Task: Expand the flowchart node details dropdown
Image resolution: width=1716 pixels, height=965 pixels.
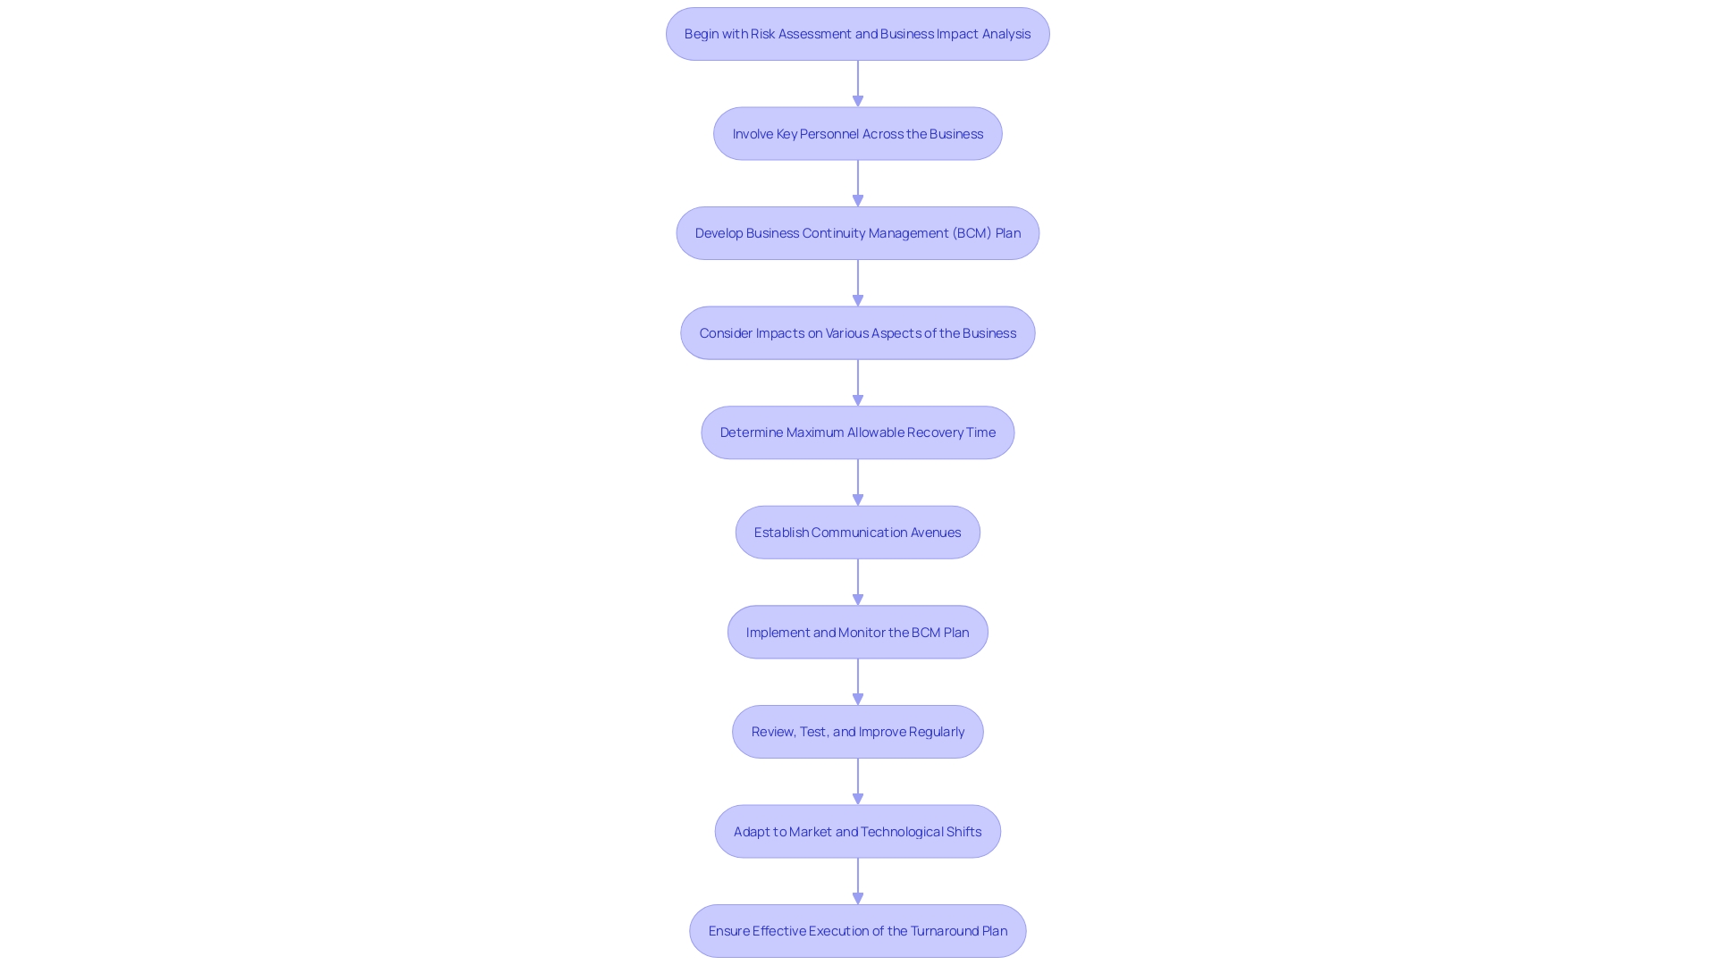Action: [x=858, y=33]
